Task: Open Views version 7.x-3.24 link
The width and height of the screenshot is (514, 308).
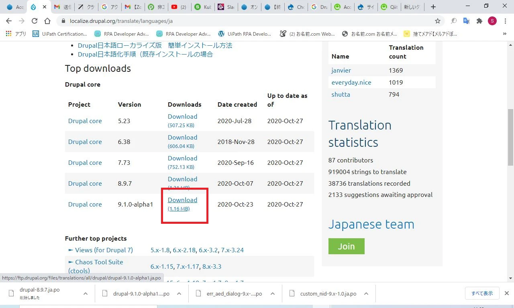Action: 233,250
